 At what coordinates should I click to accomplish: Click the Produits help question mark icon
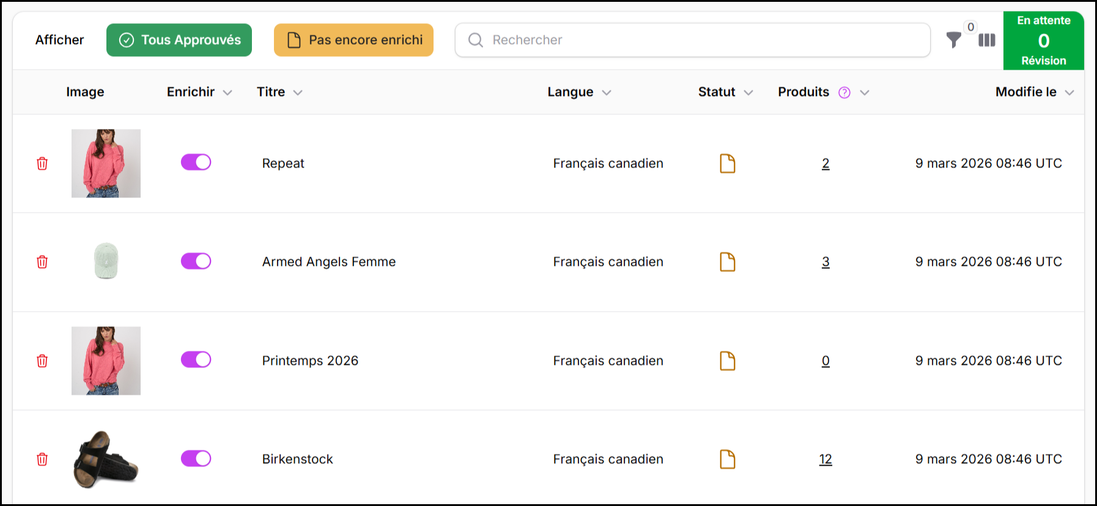(844, 92)
